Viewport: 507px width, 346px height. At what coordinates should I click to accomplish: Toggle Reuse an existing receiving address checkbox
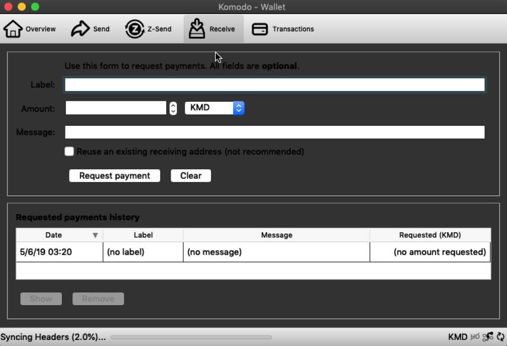[69, 151]
